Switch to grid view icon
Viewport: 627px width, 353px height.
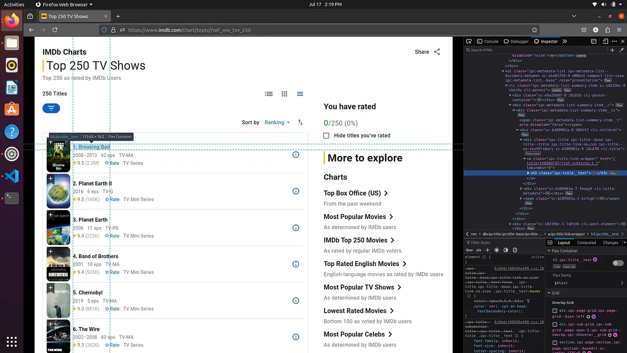pos(284,94)
